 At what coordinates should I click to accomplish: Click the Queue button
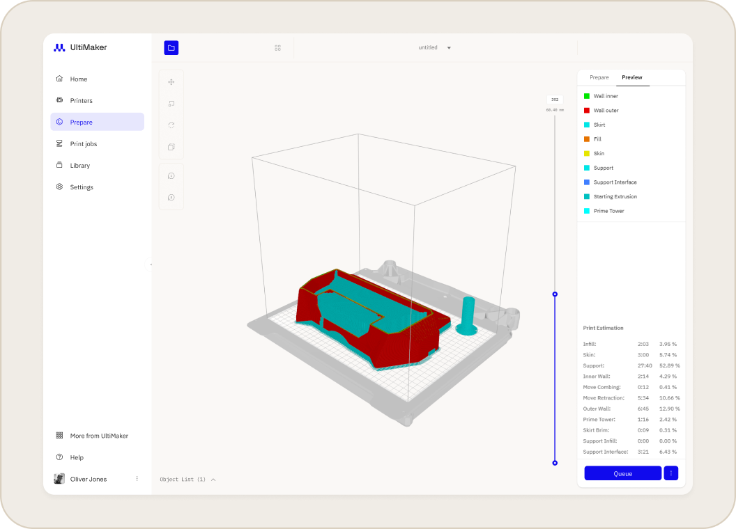tap(623, 473)
